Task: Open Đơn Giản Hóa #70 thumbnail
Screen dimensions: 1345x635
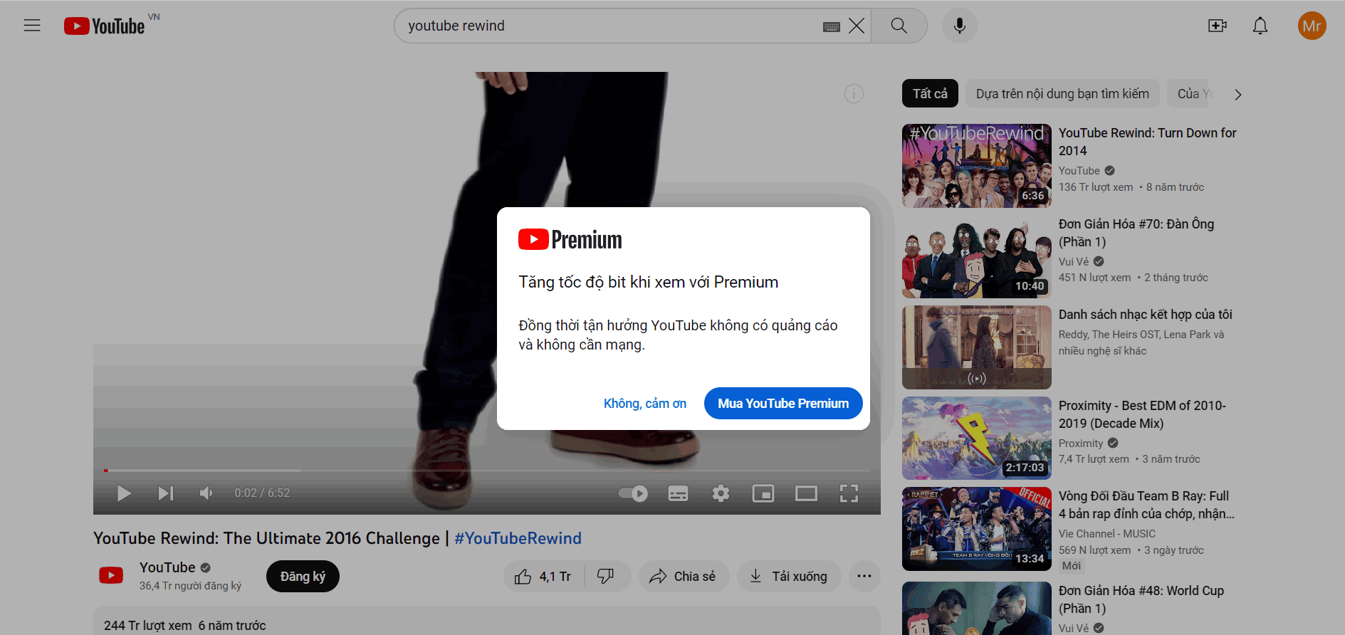Action: [977, 256]
